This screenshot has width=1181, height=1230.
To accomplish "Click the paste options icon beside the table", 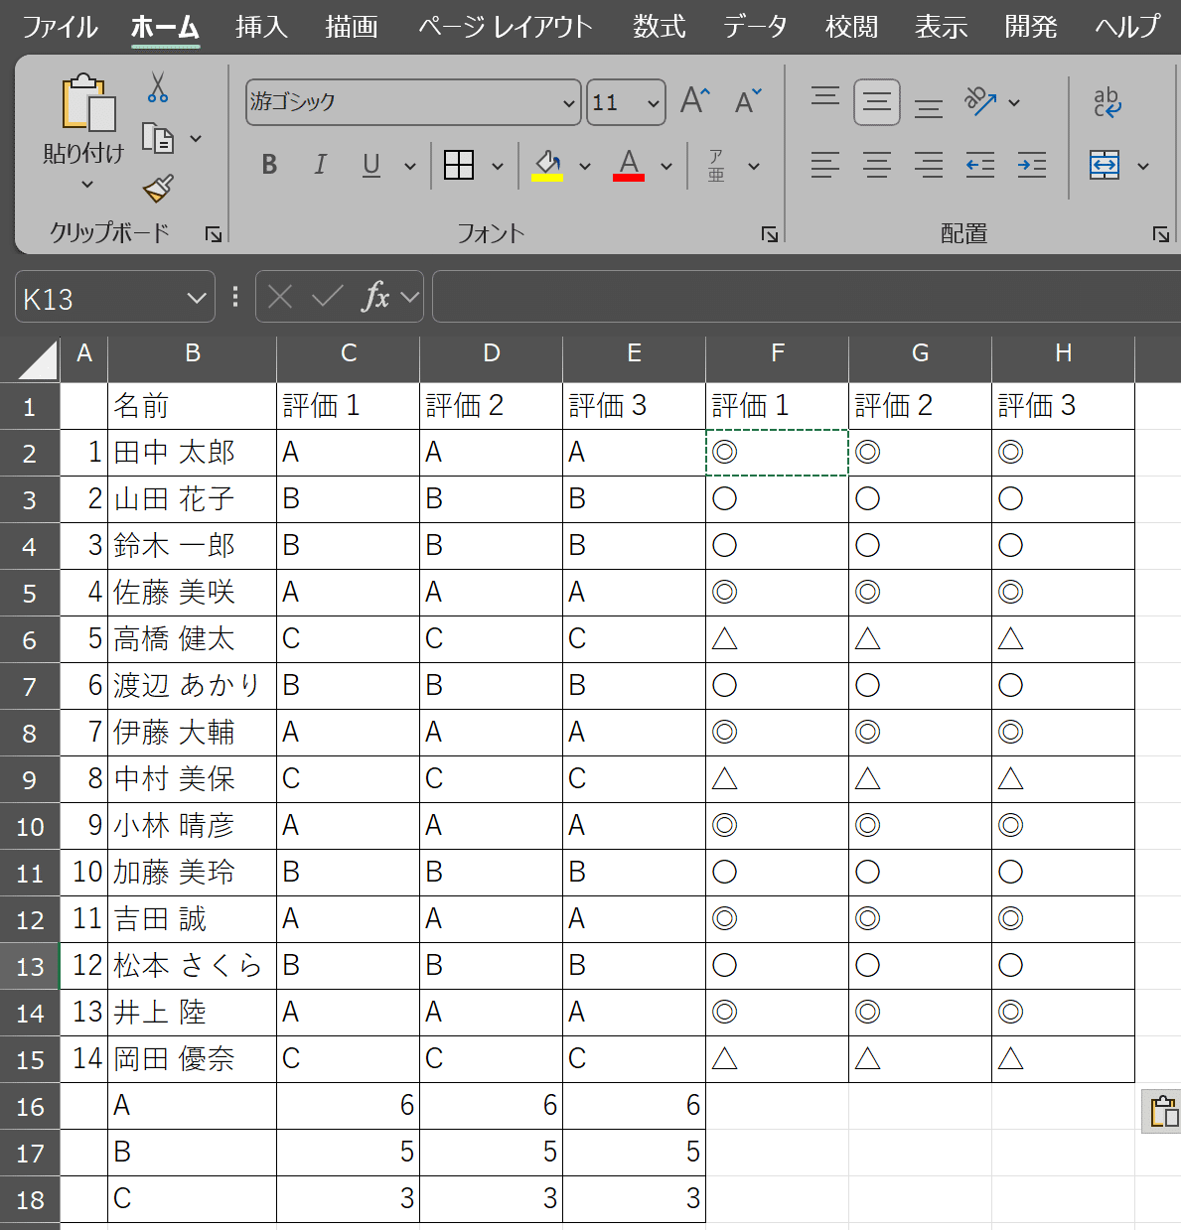I will coord(1163,1110).
